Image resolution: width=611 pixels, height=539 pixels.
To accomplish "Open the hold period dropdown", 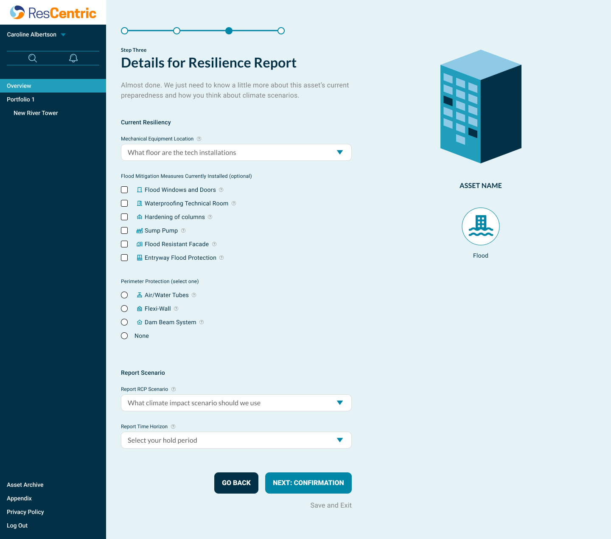I will [236, 440].
